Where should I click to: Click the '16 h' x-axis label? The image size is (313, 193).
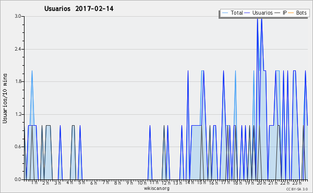tap(213, 183)
